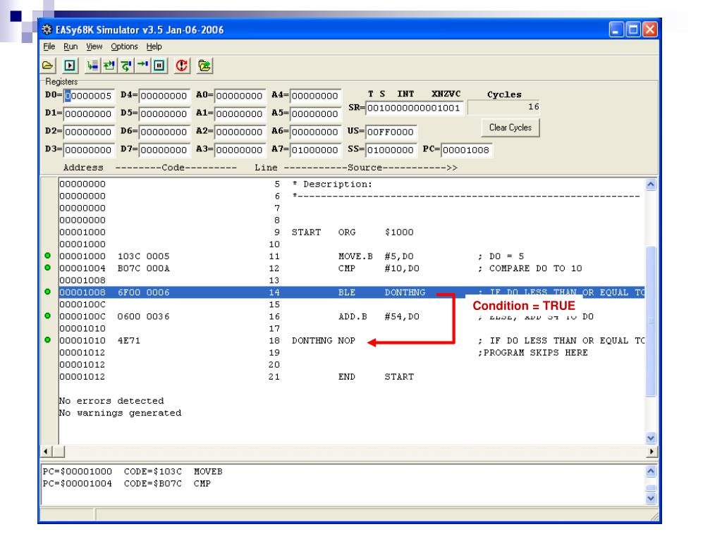
Task: Click the PC program counter field
Action: click(x=466, y=150)
